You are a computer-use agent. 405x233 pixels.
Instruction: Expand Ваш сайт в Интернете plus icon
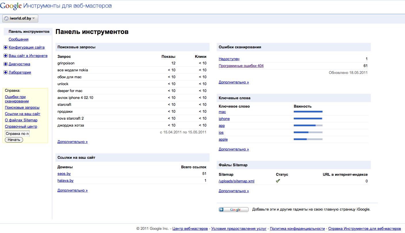pos(5,56)
